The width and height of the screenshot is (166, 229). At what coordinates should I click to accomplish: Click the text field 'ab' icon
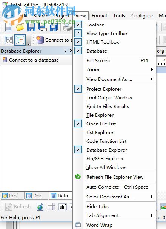point(63,207)
